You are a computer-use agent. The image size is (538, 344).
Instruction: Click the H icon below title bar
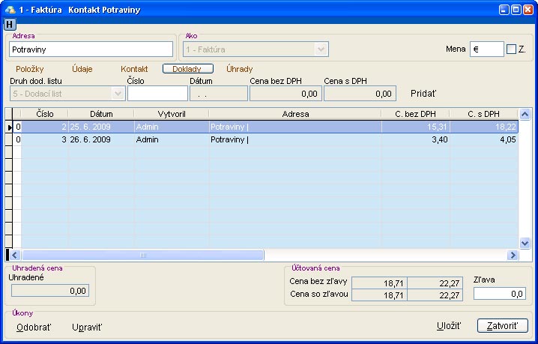point(10,25)
